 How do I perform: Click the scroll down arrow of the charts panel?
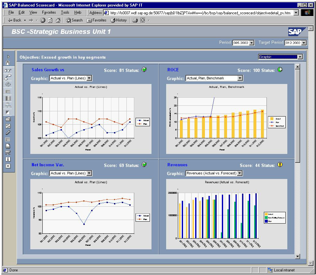pos(297,256)
